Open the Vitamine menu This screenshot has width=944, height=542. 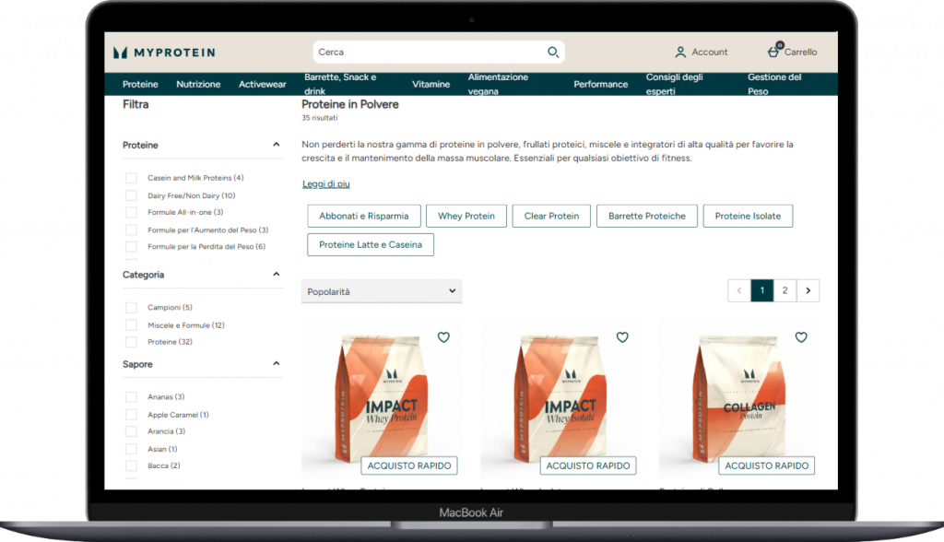pyautogui.click(x=431, y=84)
